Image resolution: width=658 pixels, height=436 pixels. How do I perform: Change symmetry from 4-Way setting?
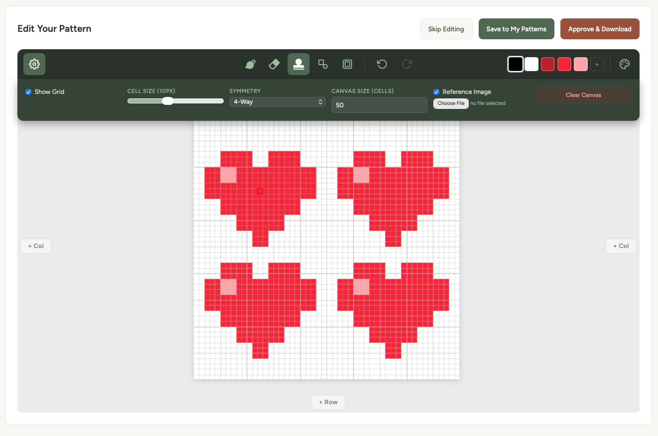(x=277, y=101)
